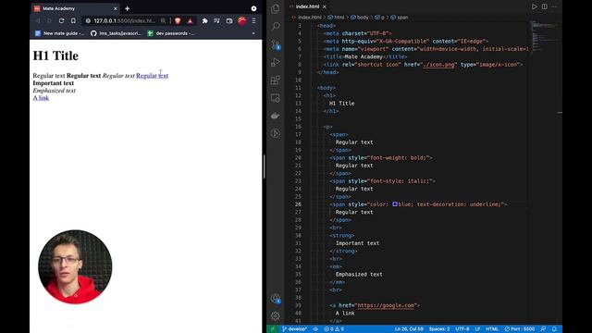The width and height of the screenshot is (592, 333).
Task: Click the browser forward button
Action: pos(49,20)
